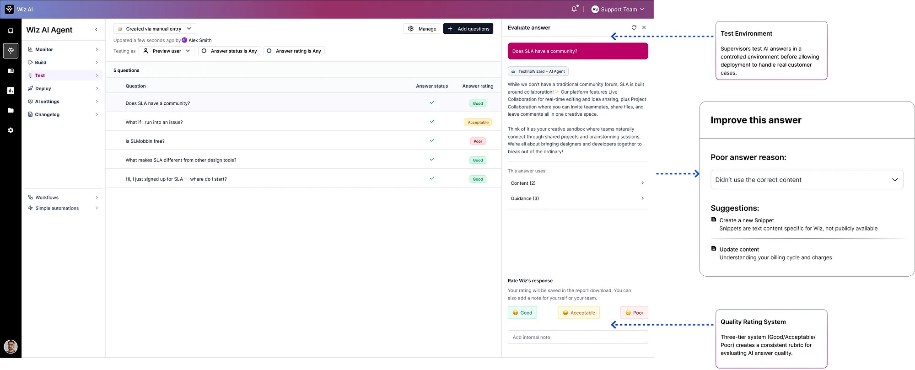
Task: Select the 'Does SLA have a community?' row
Action: pos(303,103)
